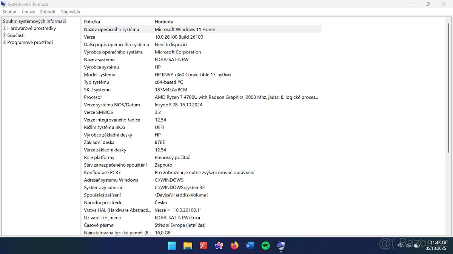
Task: Select the System Information taskbar icon
Action: [x=281, y=245]
